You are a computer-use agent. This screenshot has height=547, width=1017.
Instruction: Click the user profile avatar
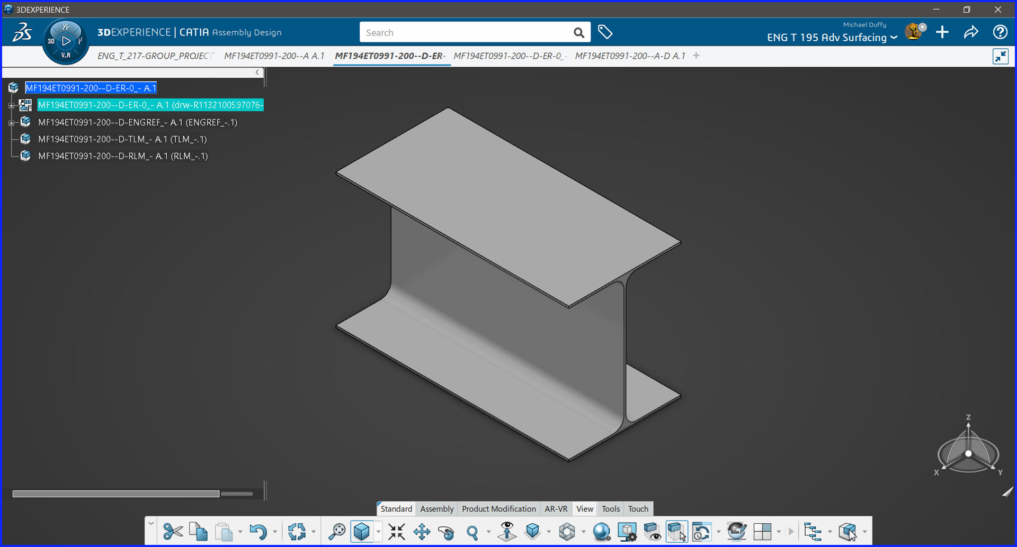915,32
